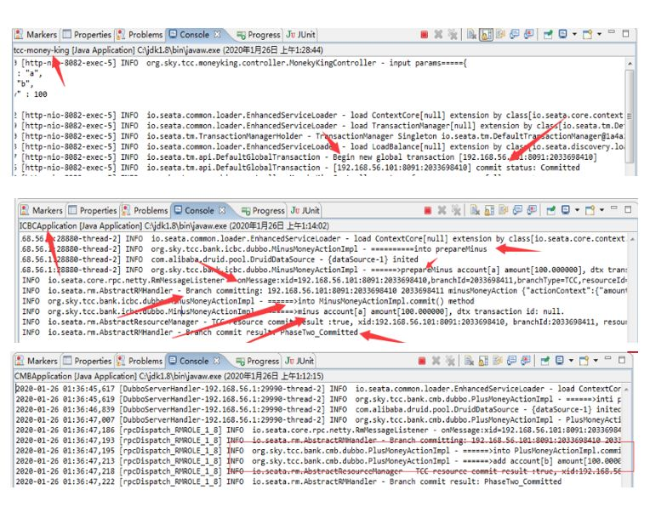650x507 pixels.
Task: Open Problems tab in tcc-money-king panel
Action: [x=140, y=34]
